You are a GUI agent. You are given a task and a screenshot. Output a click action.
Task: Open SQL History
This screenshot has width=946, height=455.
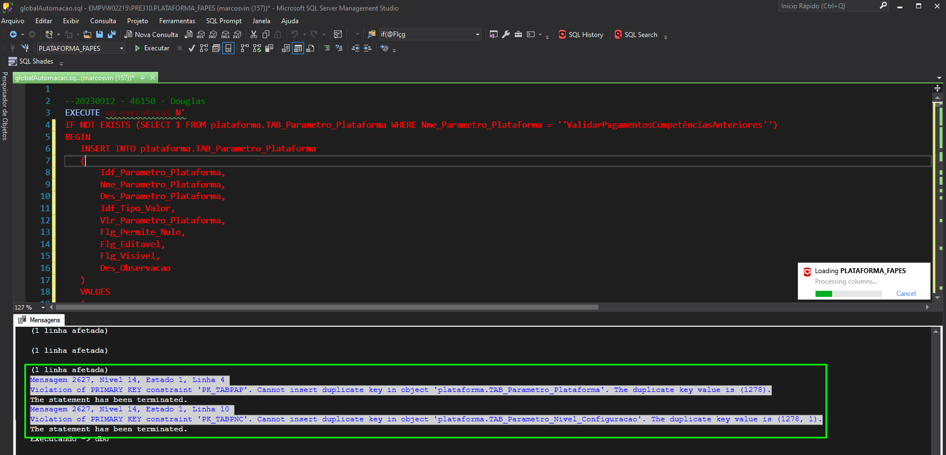(x=581, y=34)
